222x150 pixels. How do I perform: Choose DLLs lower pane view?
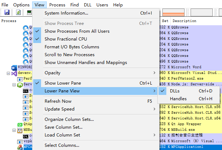(189, 91)
